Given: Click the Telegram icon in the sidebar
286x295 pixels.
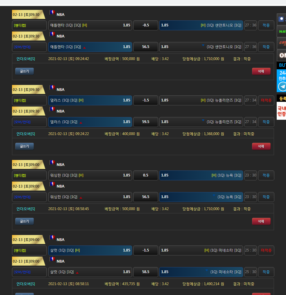Looking at the screenshot, I should point(282,86).
